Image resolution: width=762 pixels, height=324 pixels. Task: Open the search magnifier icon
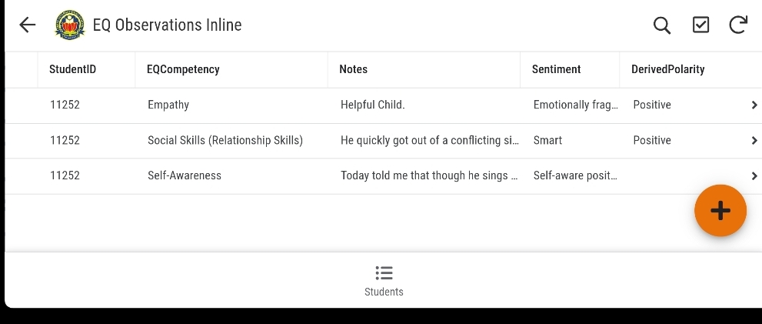pos(662,25)
